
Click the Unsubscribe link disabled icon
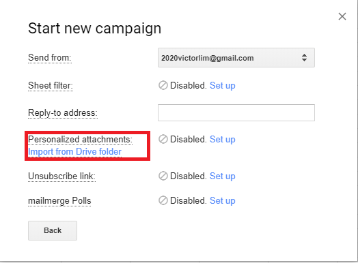pos(163,176)
